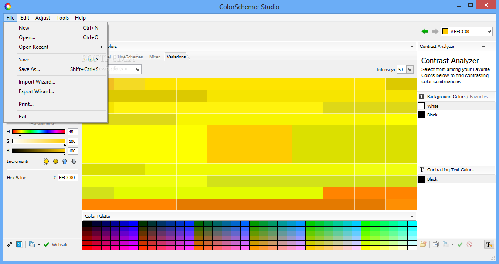
Task: Click the ColorSchemer app icon in title bar
Action: tap(8, 7)
